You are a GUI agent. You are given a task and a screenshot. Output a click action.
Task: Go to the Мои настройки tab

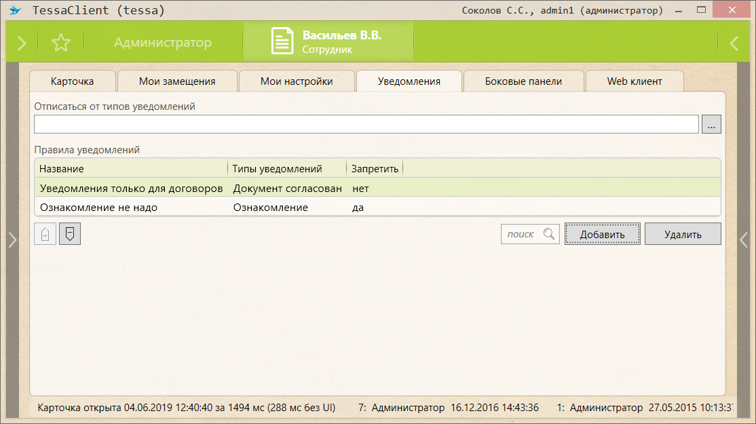(x=297, y=81)
